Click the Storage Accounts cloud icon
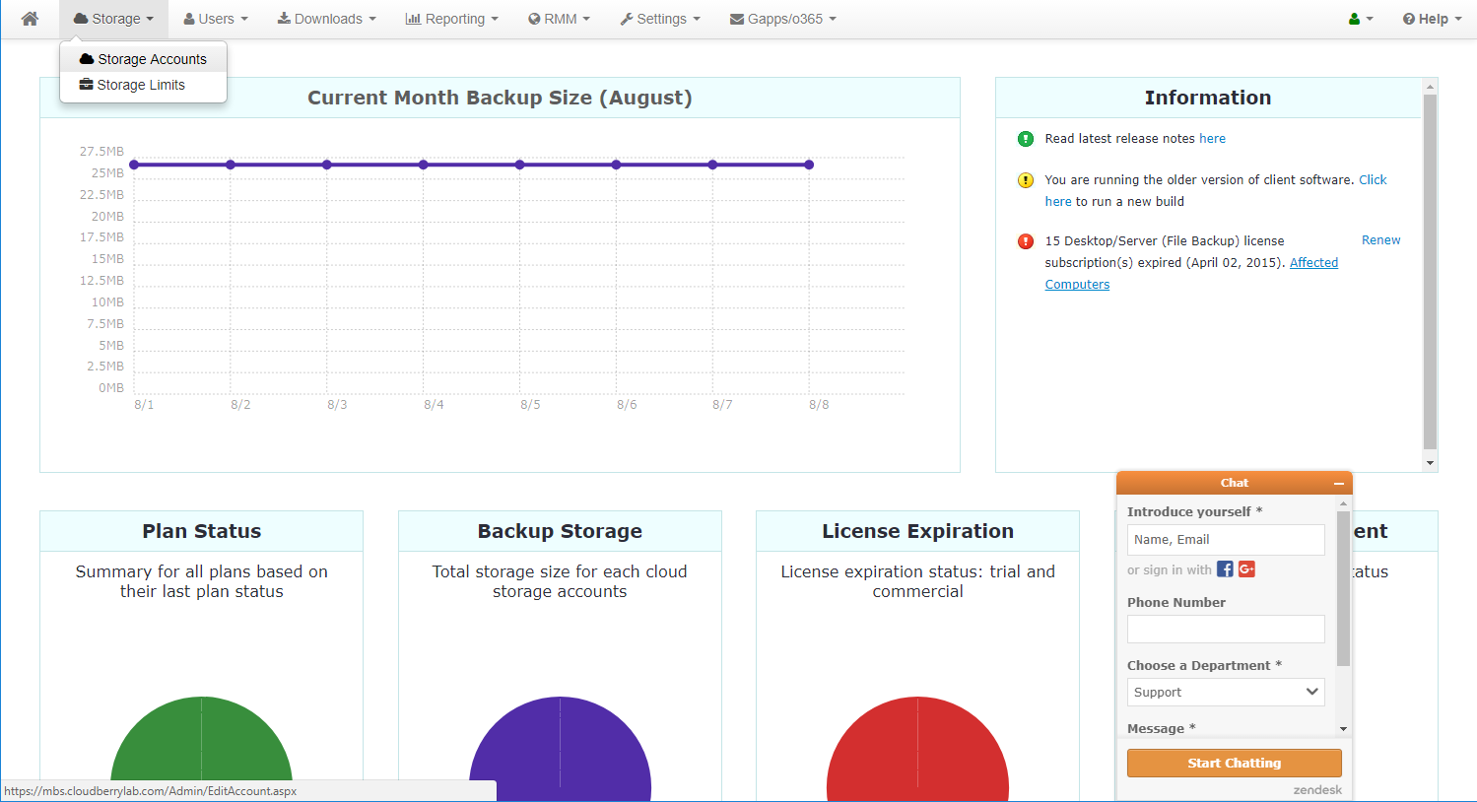 pos(87,59)
